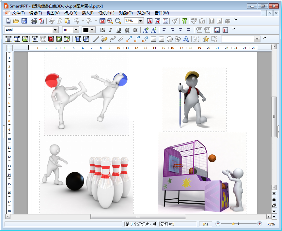282x231 pixels.
Task: Paste from clipboard icon
Action: click(x=67, y=21)
